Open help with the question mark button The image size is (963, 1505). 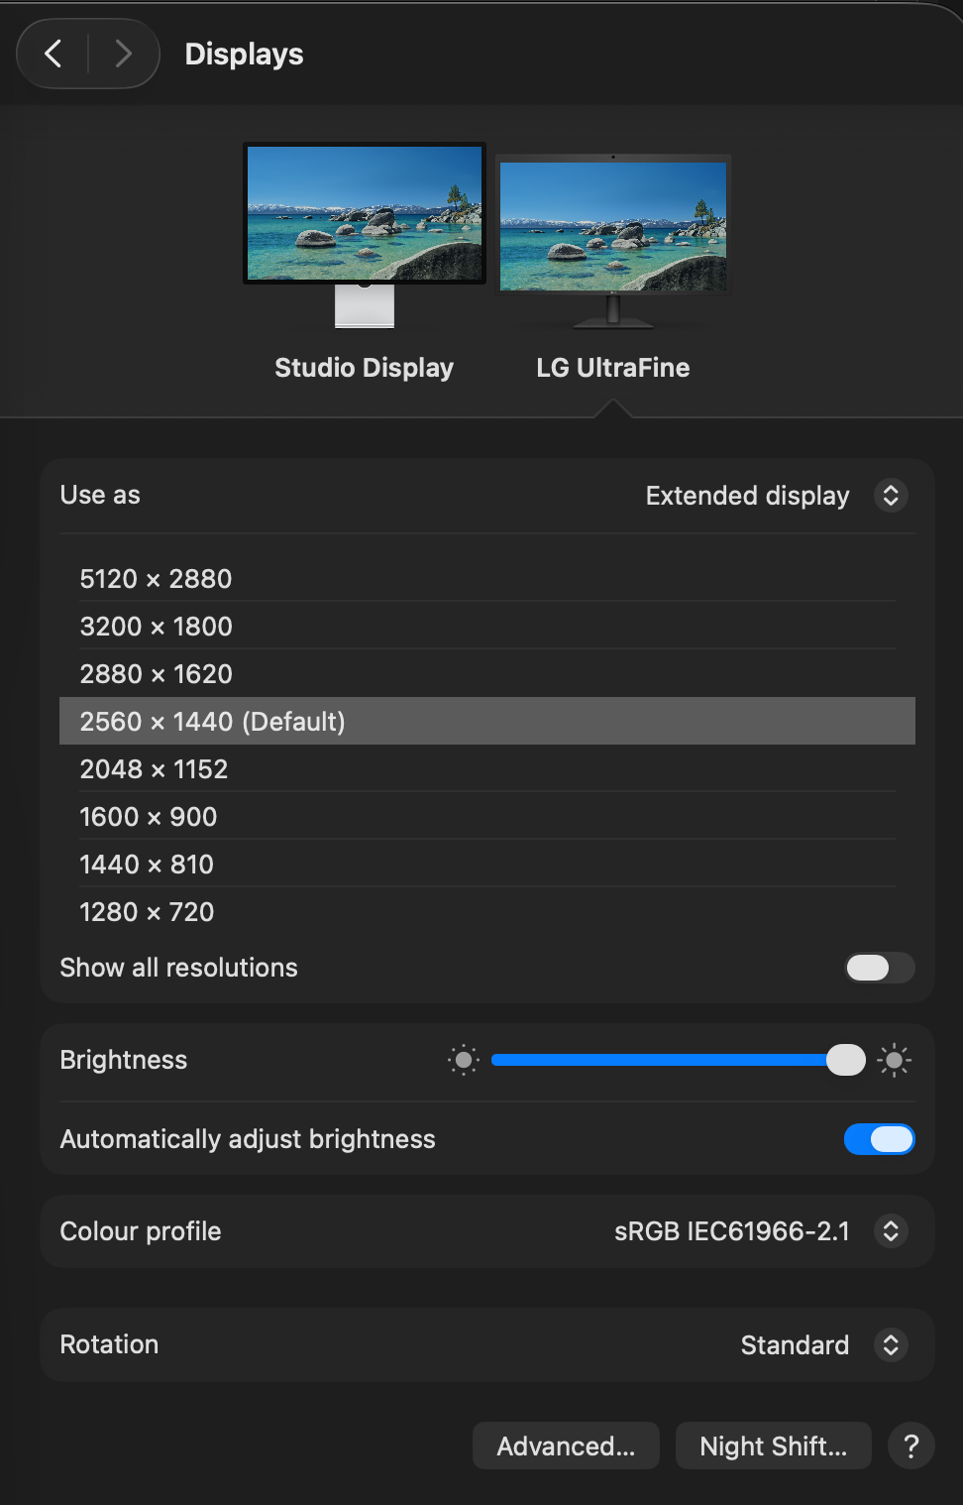point(911,1447)
